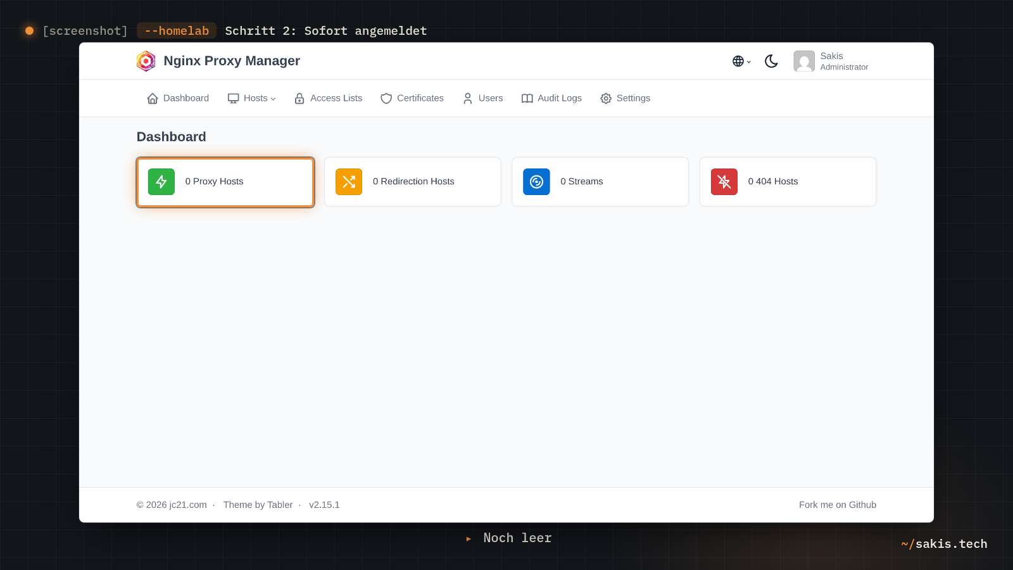Open the 0 Streams card
This screenshot has width=1013, height=570.
(x=600, y=182)
